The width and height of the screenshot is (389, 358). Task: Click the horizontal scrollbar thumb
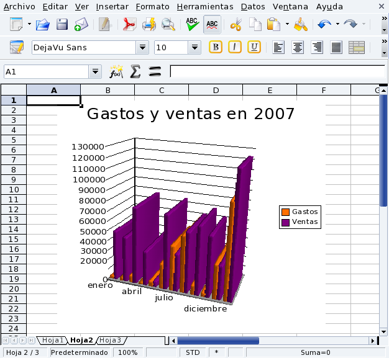(218, 341)
